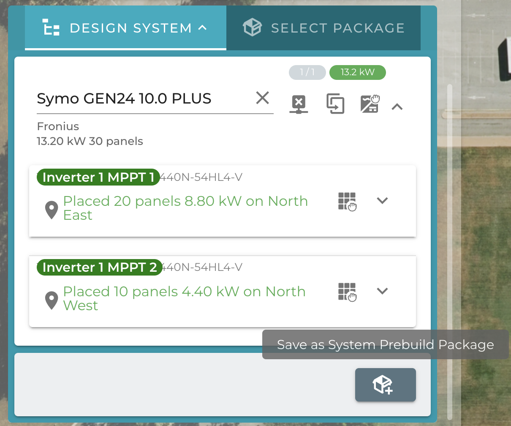Screen dimensions: 511x426
Task: Click the '13.20 kW 30 panels' summary text
Action: click(90, 141)
